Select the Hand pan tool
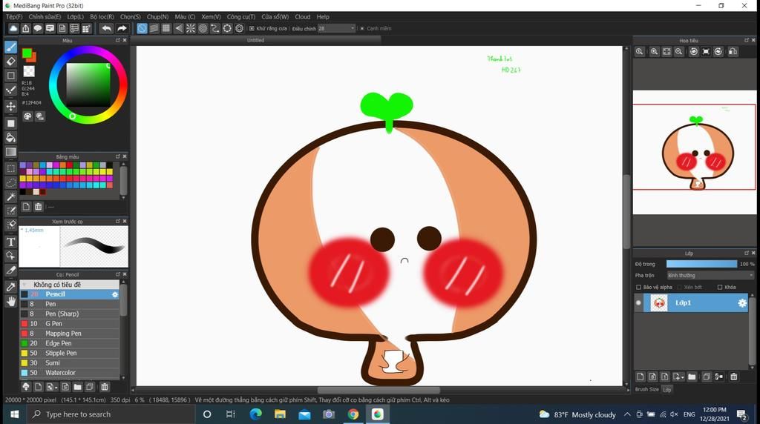The height and width of the screenshot is (424, 760). tap(10, 301)
